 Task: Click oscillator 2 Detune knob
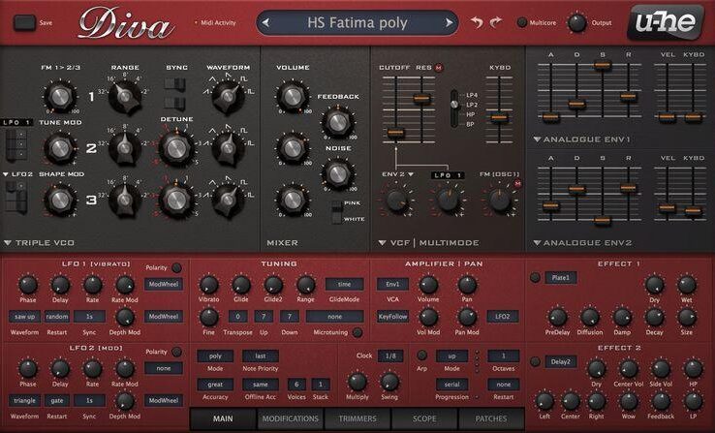[176, 148]
